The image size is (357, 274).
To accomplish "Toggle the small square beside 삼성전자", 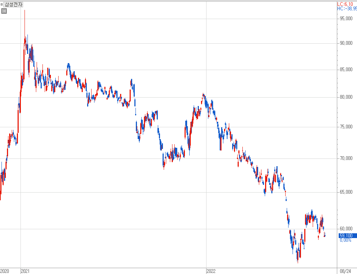I will click(2, 4).
